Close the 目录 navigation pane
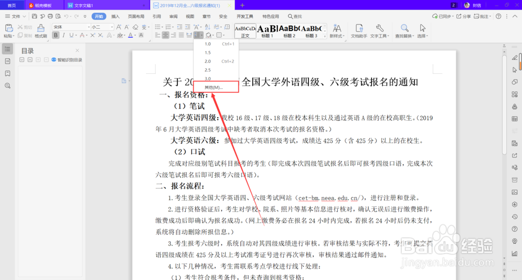 tap(77, 50)
